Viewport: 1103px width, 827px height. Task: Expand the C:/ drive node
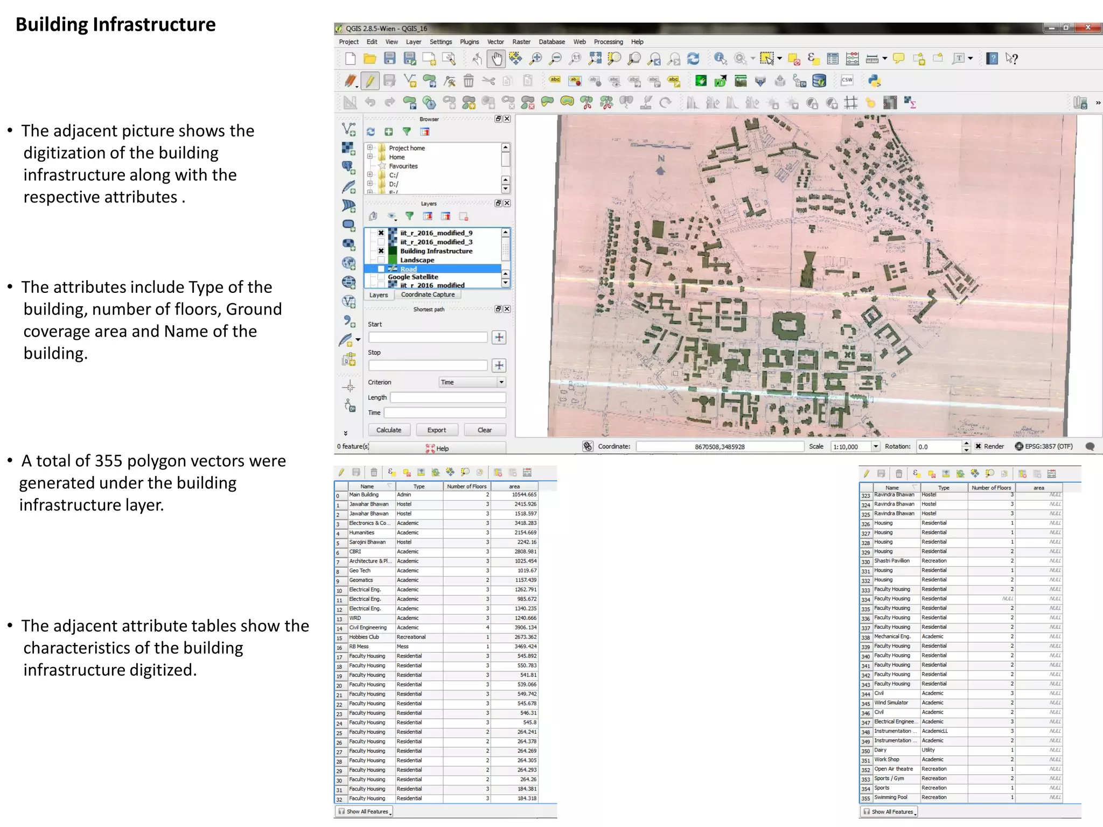click(x=370, y=174)
